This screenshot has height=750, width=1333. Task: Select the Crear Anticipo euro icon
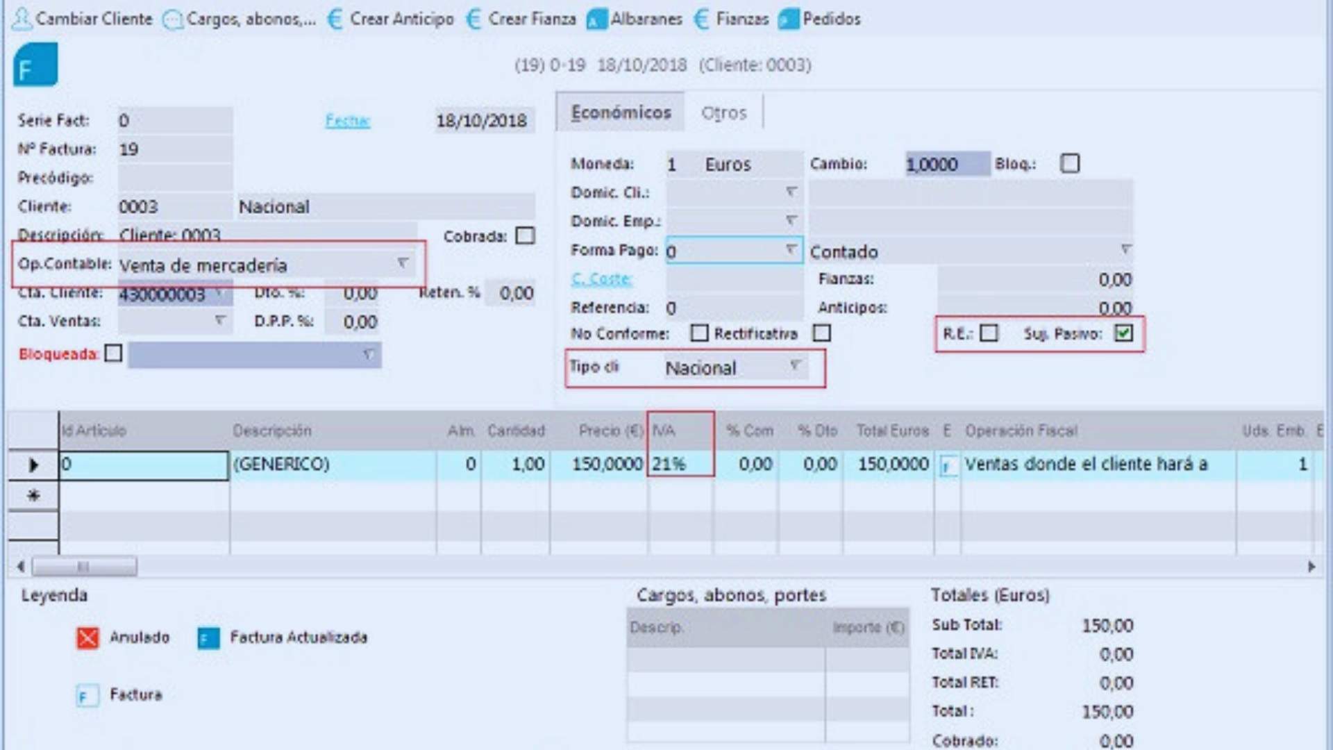click(x=335, y=19)
